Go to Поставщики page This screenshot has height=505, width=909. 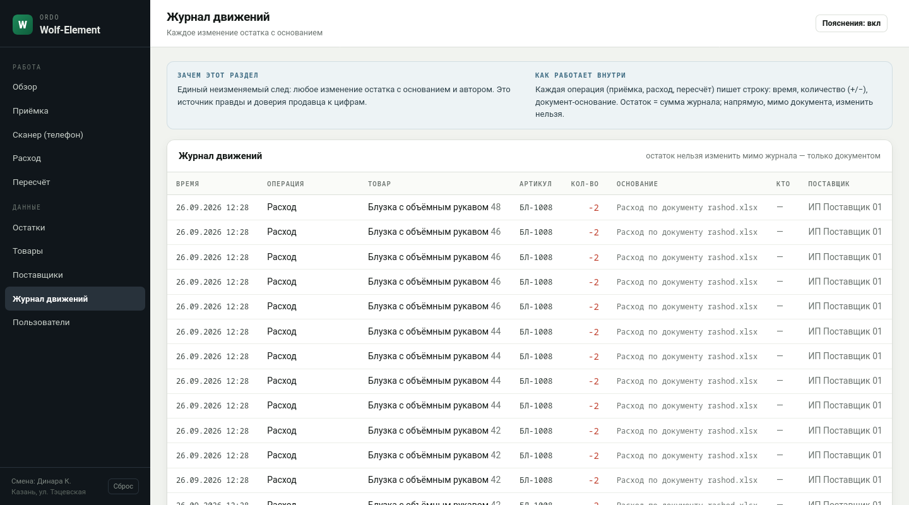click(x=75, y=275)
